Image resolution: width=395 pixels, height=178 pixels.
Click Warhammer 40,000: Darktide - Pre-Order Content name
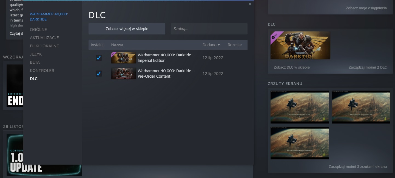(166, 74)
